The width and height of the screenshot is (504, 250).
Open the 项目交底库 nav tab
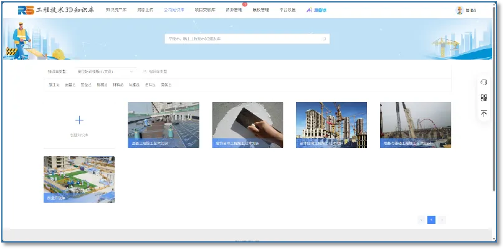point(204,10)
